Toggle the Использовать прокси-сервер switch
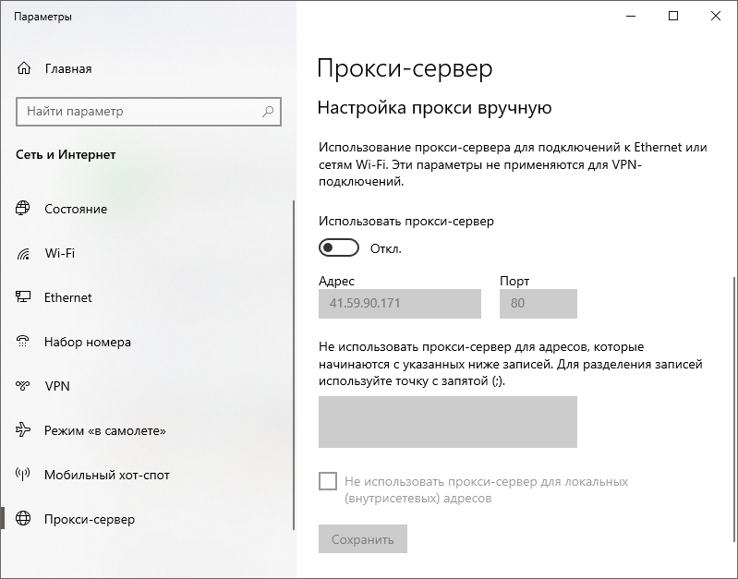This screenshot has width=738, height=579. [338, 247]
